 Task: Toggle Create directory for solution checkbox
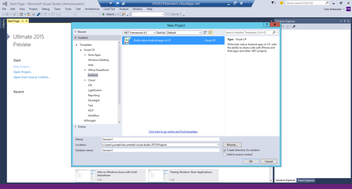click(224, 150)
